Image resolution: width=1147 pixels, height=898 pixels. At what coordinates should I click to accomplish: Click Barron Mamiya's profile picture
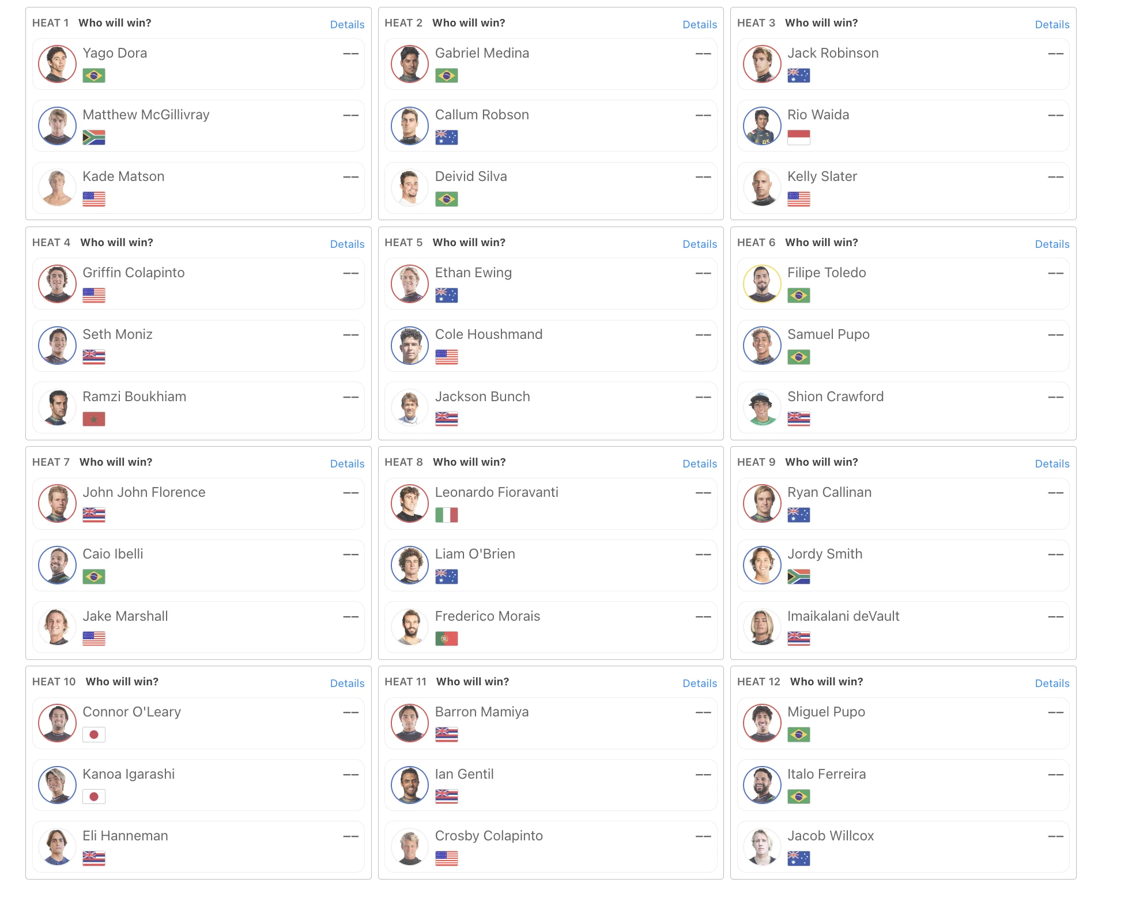coord(410,723)
